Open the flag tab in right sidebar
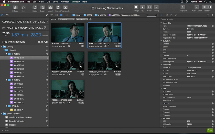This screenshot has height=134, width=215. click(x=167, y=15)
